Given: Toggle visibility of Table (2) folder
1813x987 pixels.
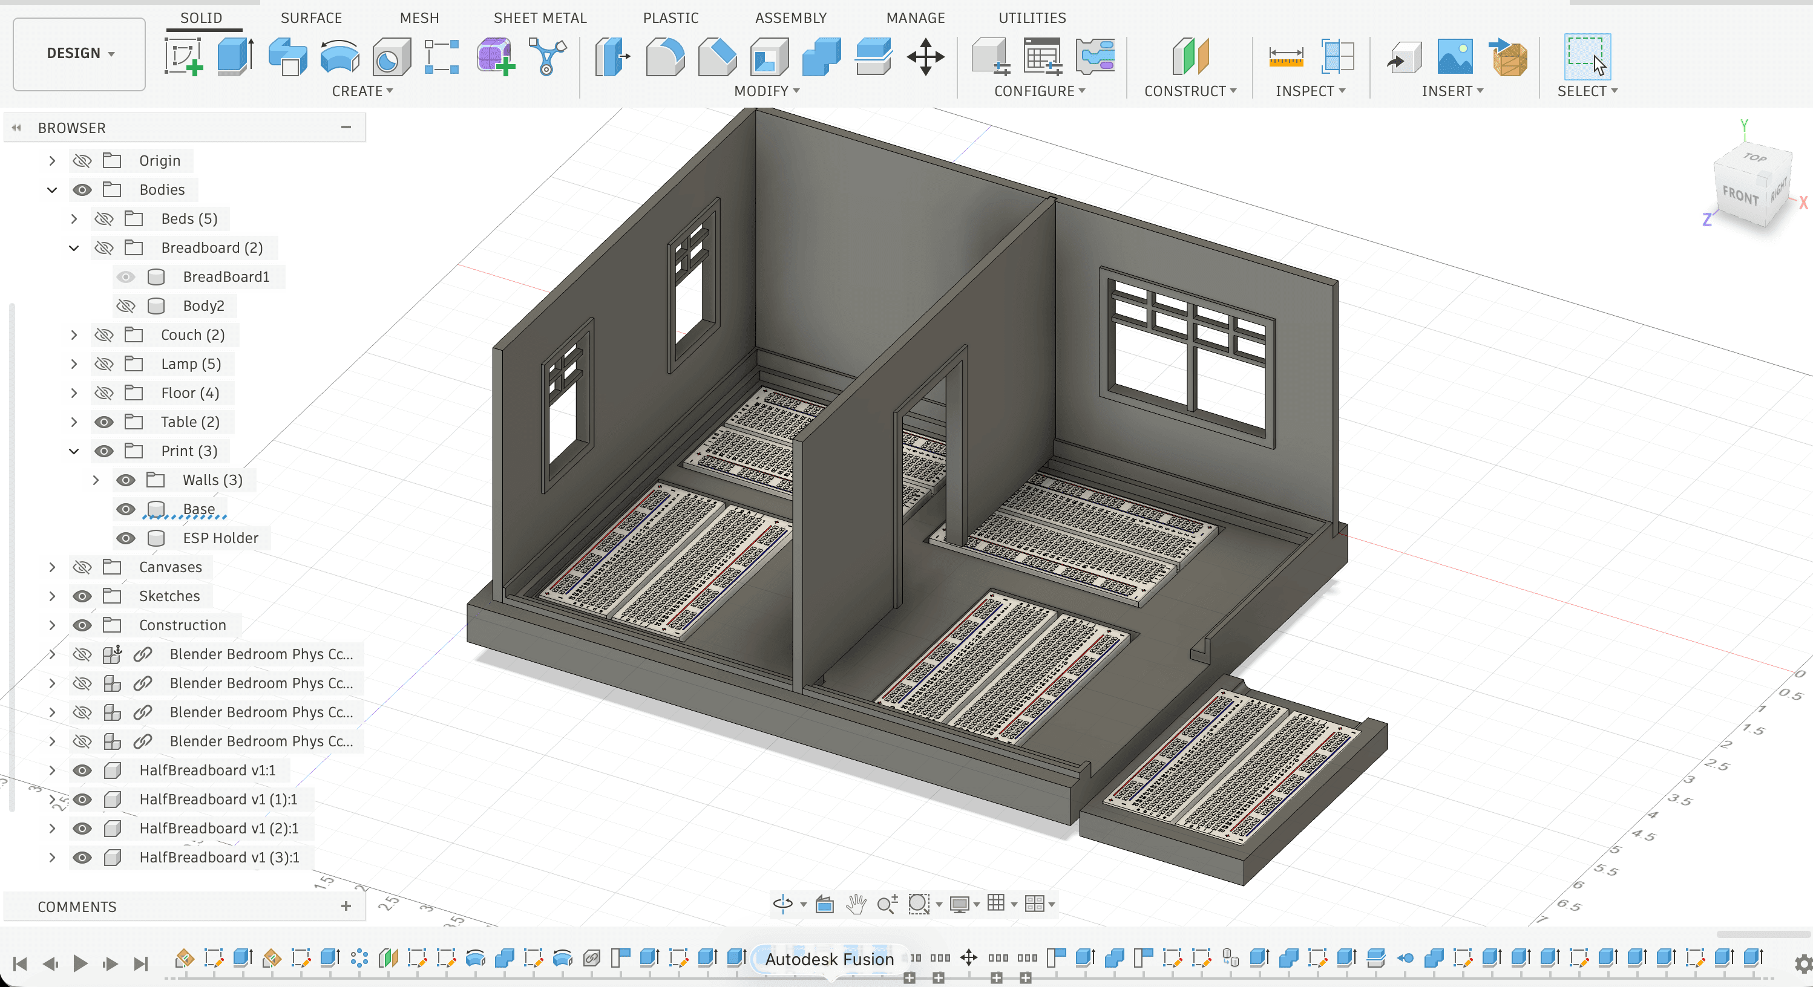Looking at the screenshot, I should (104, 422).
